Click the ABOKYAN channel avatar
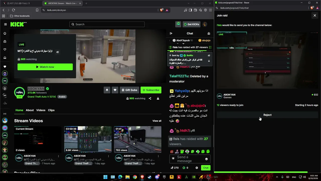Image resolution: width=321 pixels, height=181 pixels. 19,92
